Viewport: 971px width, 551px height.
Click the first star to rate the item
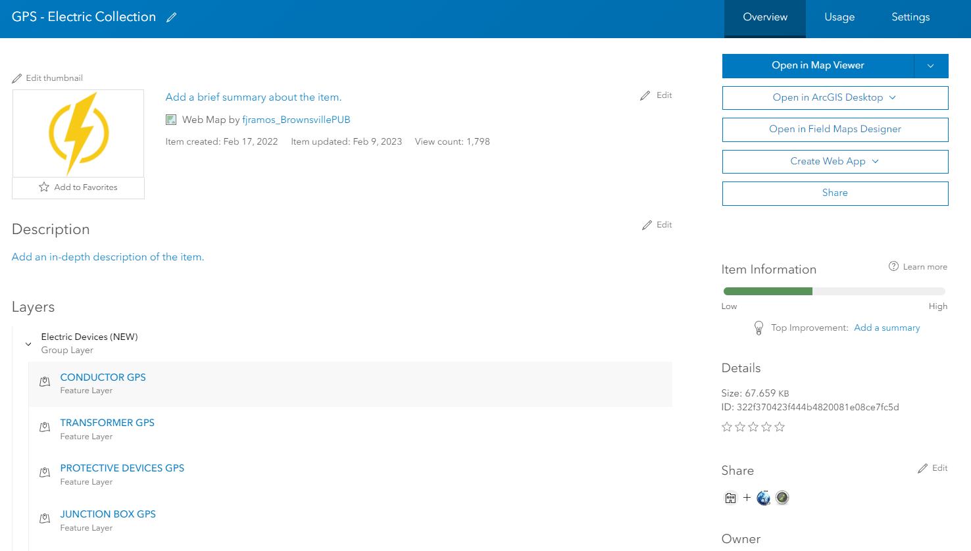tap(727, 427)
